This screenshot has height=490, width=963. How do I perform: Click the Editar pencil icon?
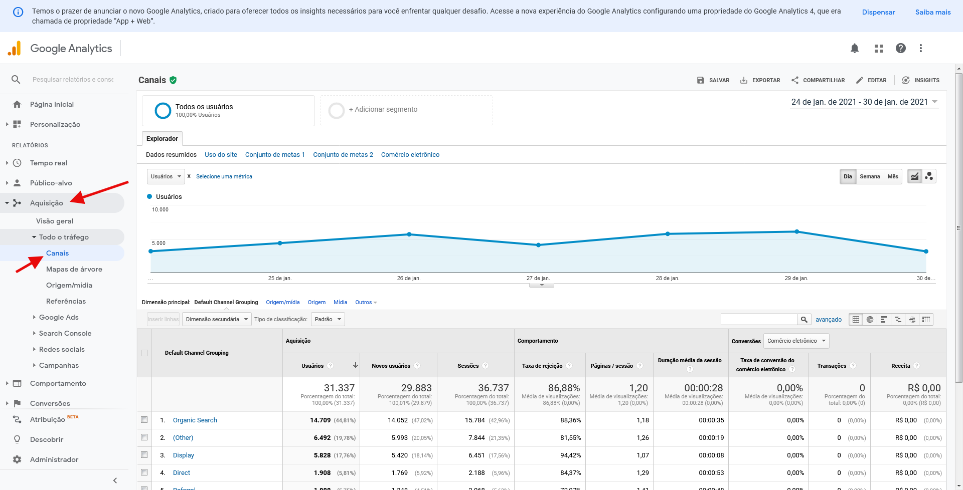(860, 80)
